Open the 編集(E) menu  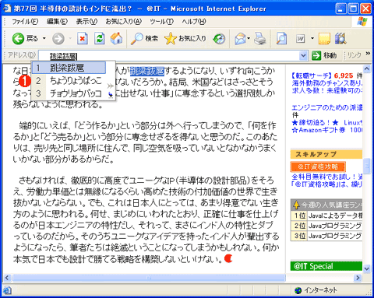(x=57, y=22)
